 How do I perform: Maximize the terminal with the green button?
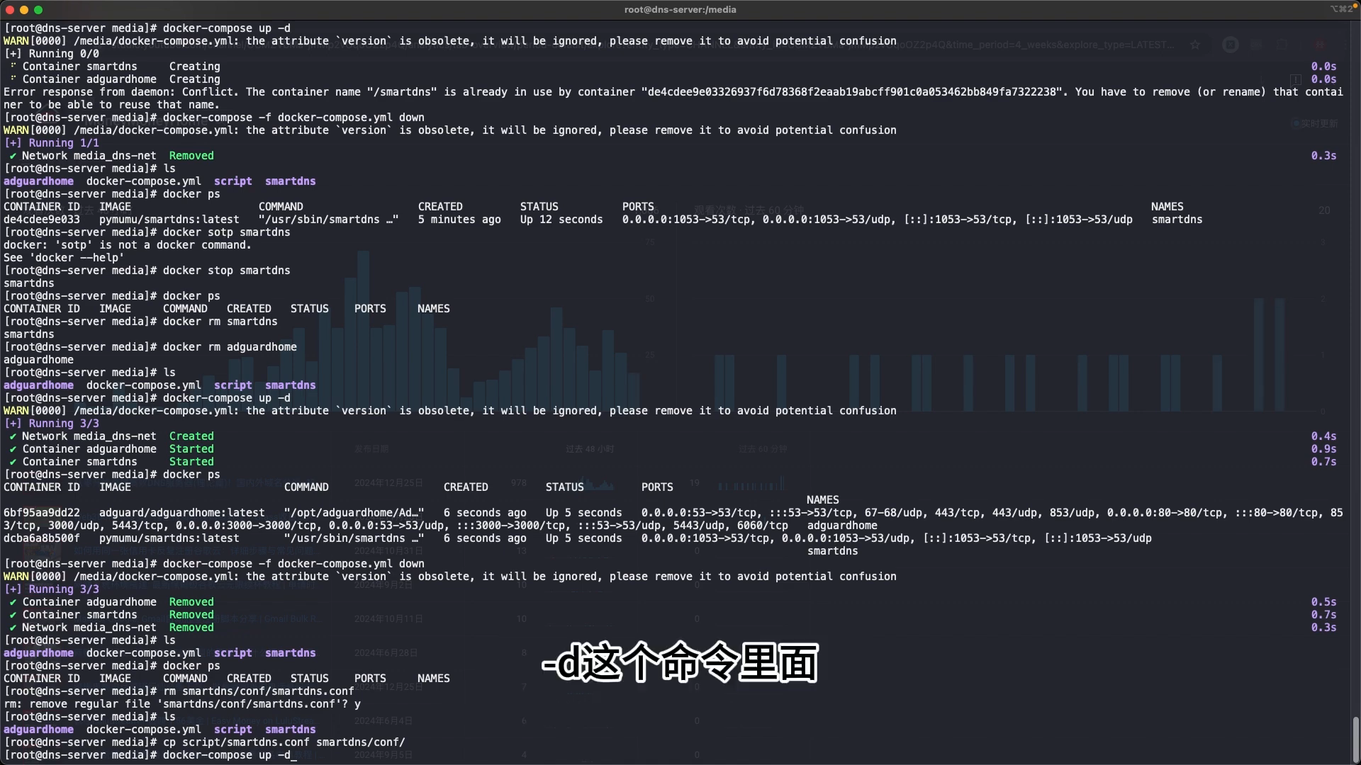[38, 10]
